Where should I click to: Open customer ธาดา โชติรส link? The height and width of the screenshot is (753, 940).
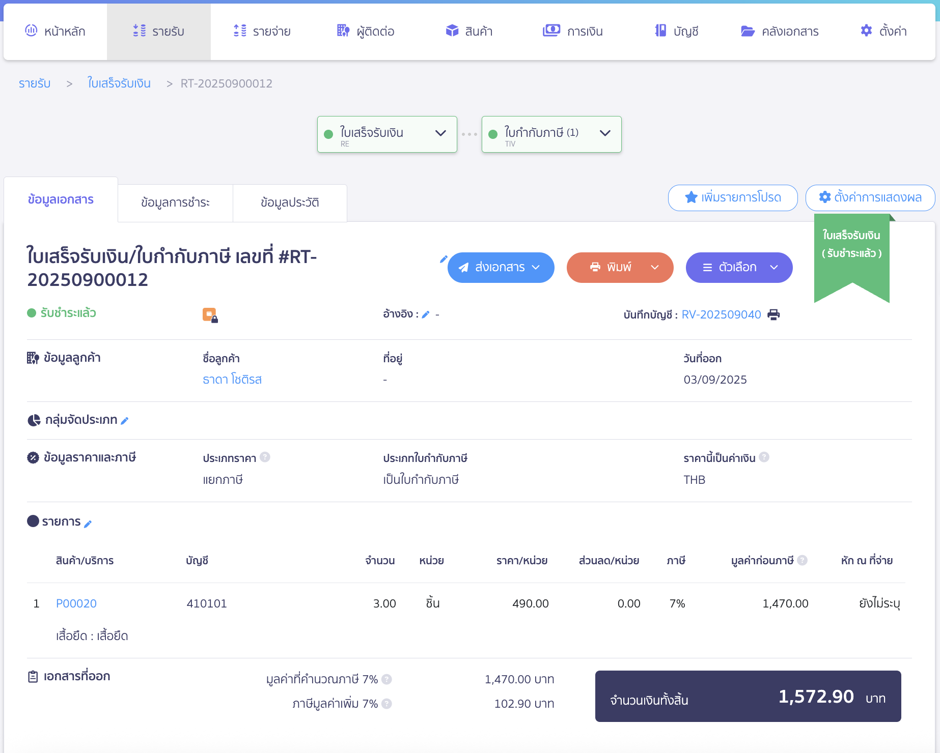click(232, 380)
